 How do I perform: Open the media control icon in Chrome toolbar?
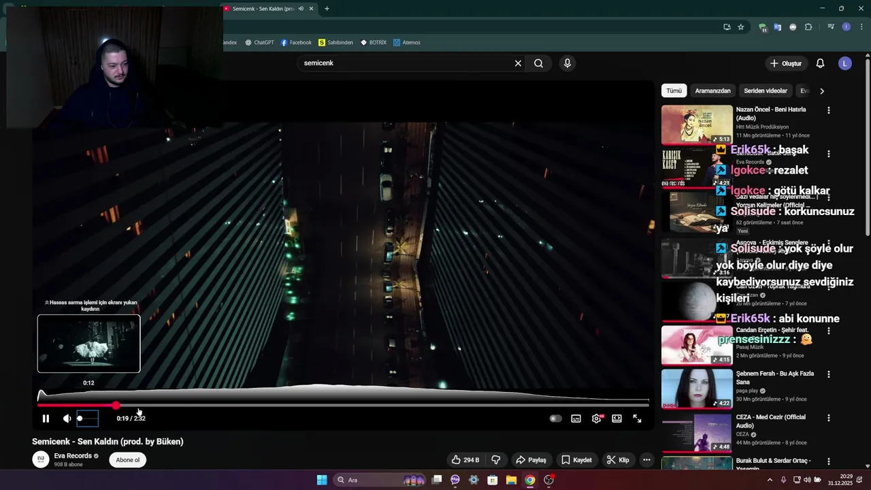[x=831, y=27]
